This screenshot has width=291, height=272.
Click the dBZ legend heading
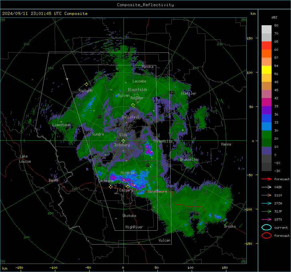[274, 17]
